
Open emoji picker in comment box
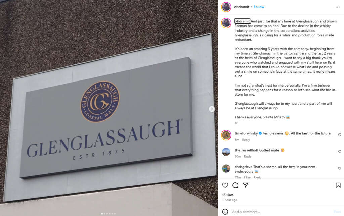click(x=225, y=212)
